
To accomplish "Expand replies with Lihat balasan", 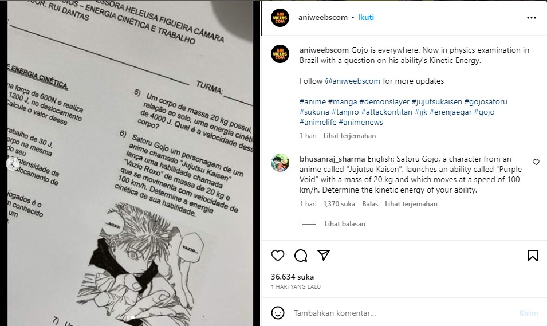I will pos(345,224).
